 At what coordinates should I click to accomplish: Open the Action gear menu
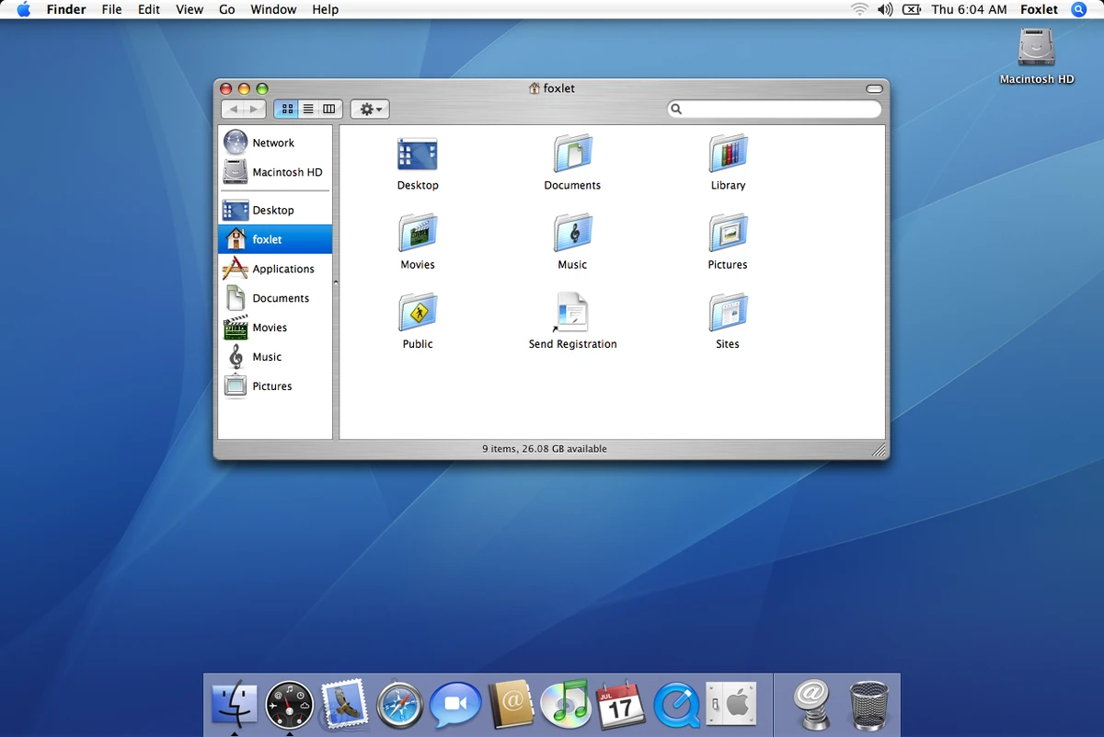coord(369,109)
